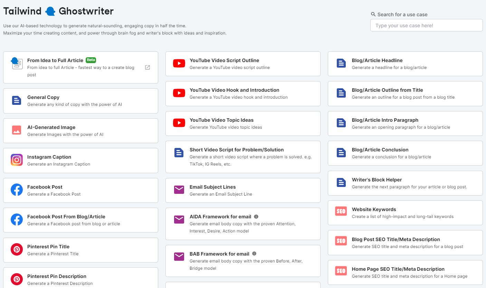Click the document icon for Blog/Article Conclusion
Screen dimensions: 486x288
[x=341, y=153]
